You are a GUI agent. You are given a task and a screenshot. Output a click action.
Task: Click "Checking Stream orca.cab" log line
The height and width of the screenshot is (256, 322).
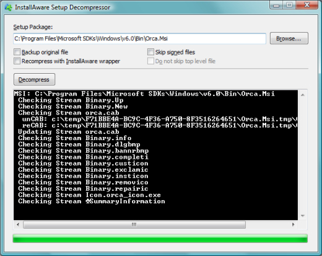[x=69, y=113]
